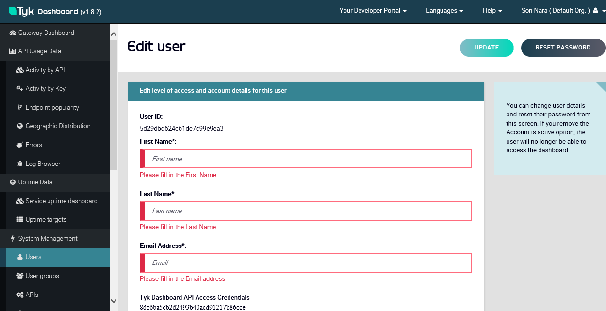Click the Uptime targets list icon
606x311 pixels.
tap(20, 220)
